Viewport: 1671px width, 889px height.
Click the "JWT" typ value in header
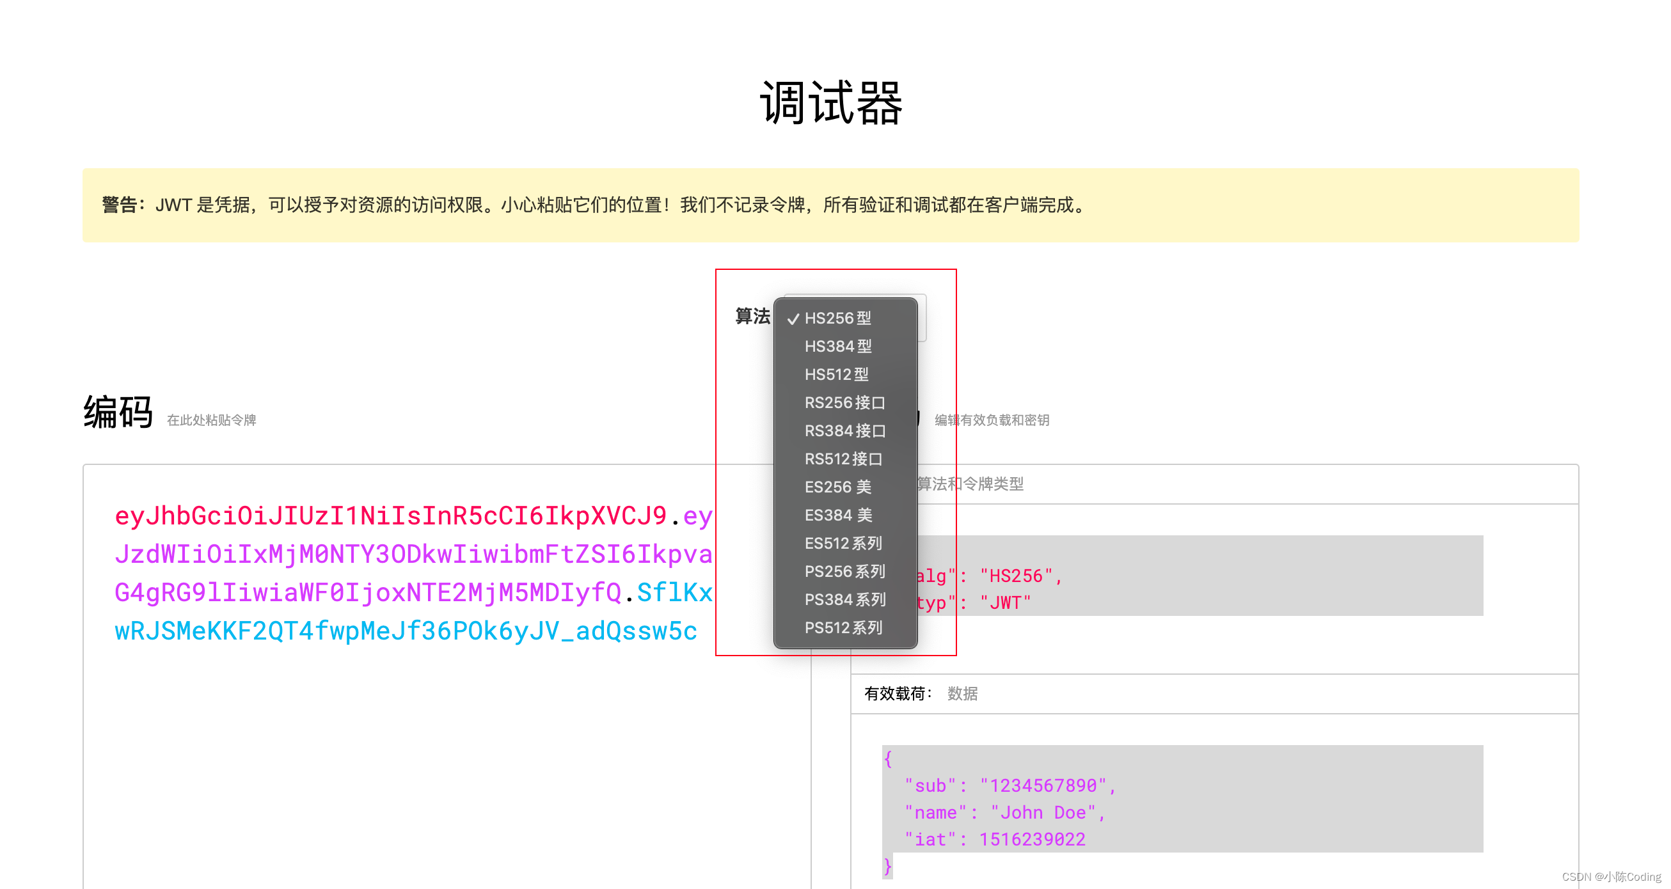[x=1006, y=603]
